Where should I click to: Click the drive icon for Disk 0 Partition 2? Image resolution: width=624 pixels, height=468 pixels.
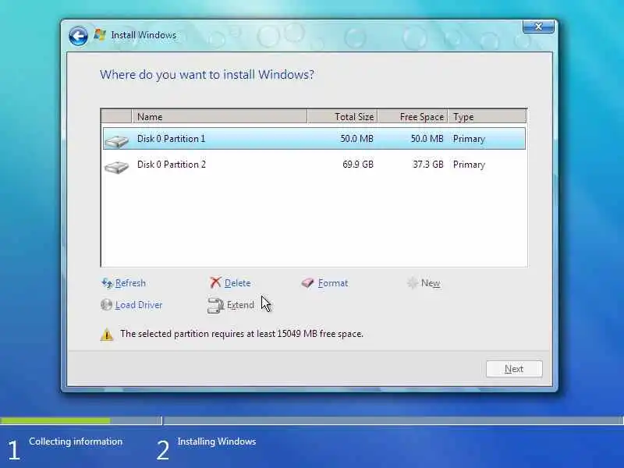pos(116,166)
